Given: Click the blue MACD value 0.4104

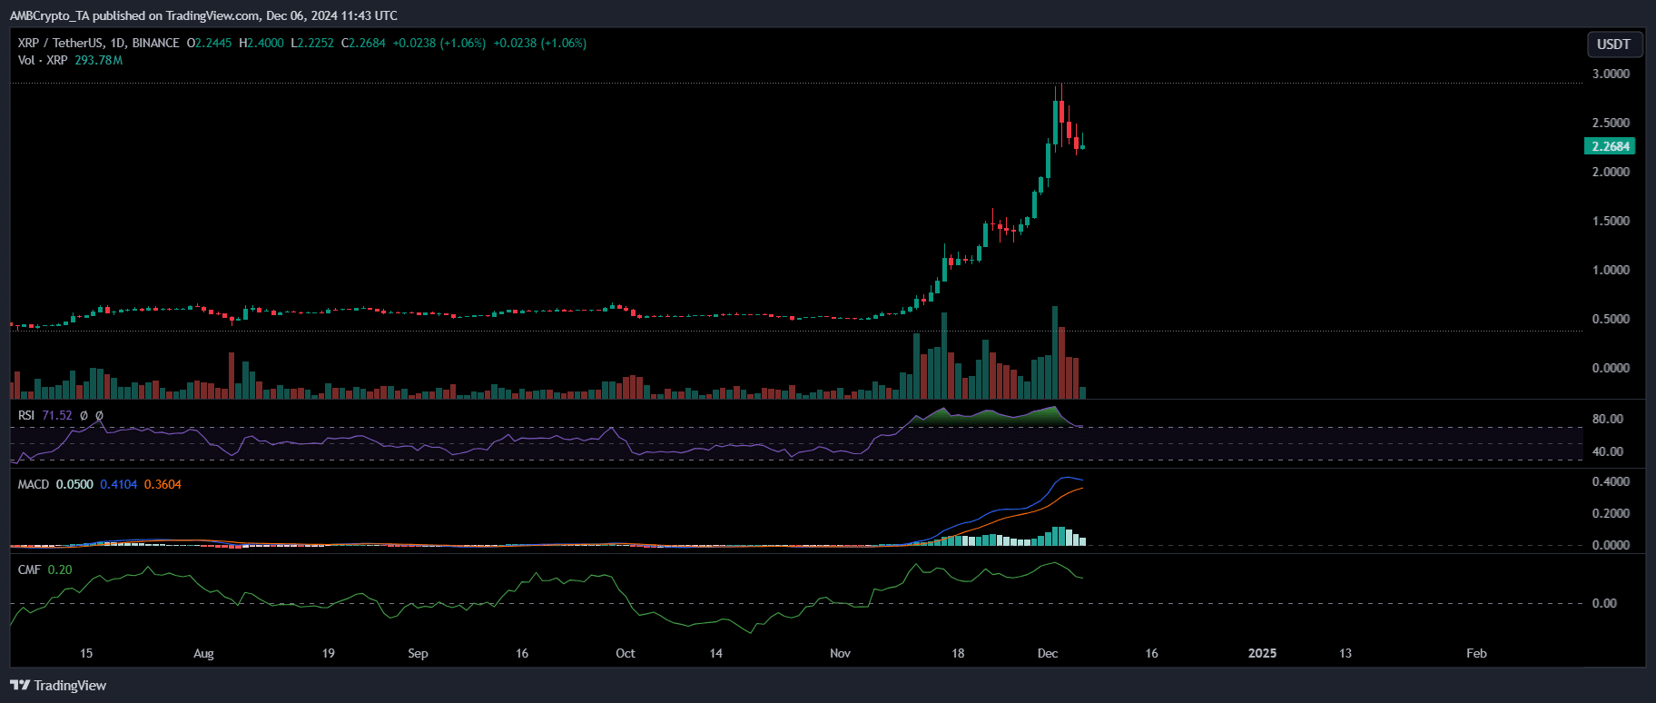Looking at the screenshot, I should (x=118, y=484).
